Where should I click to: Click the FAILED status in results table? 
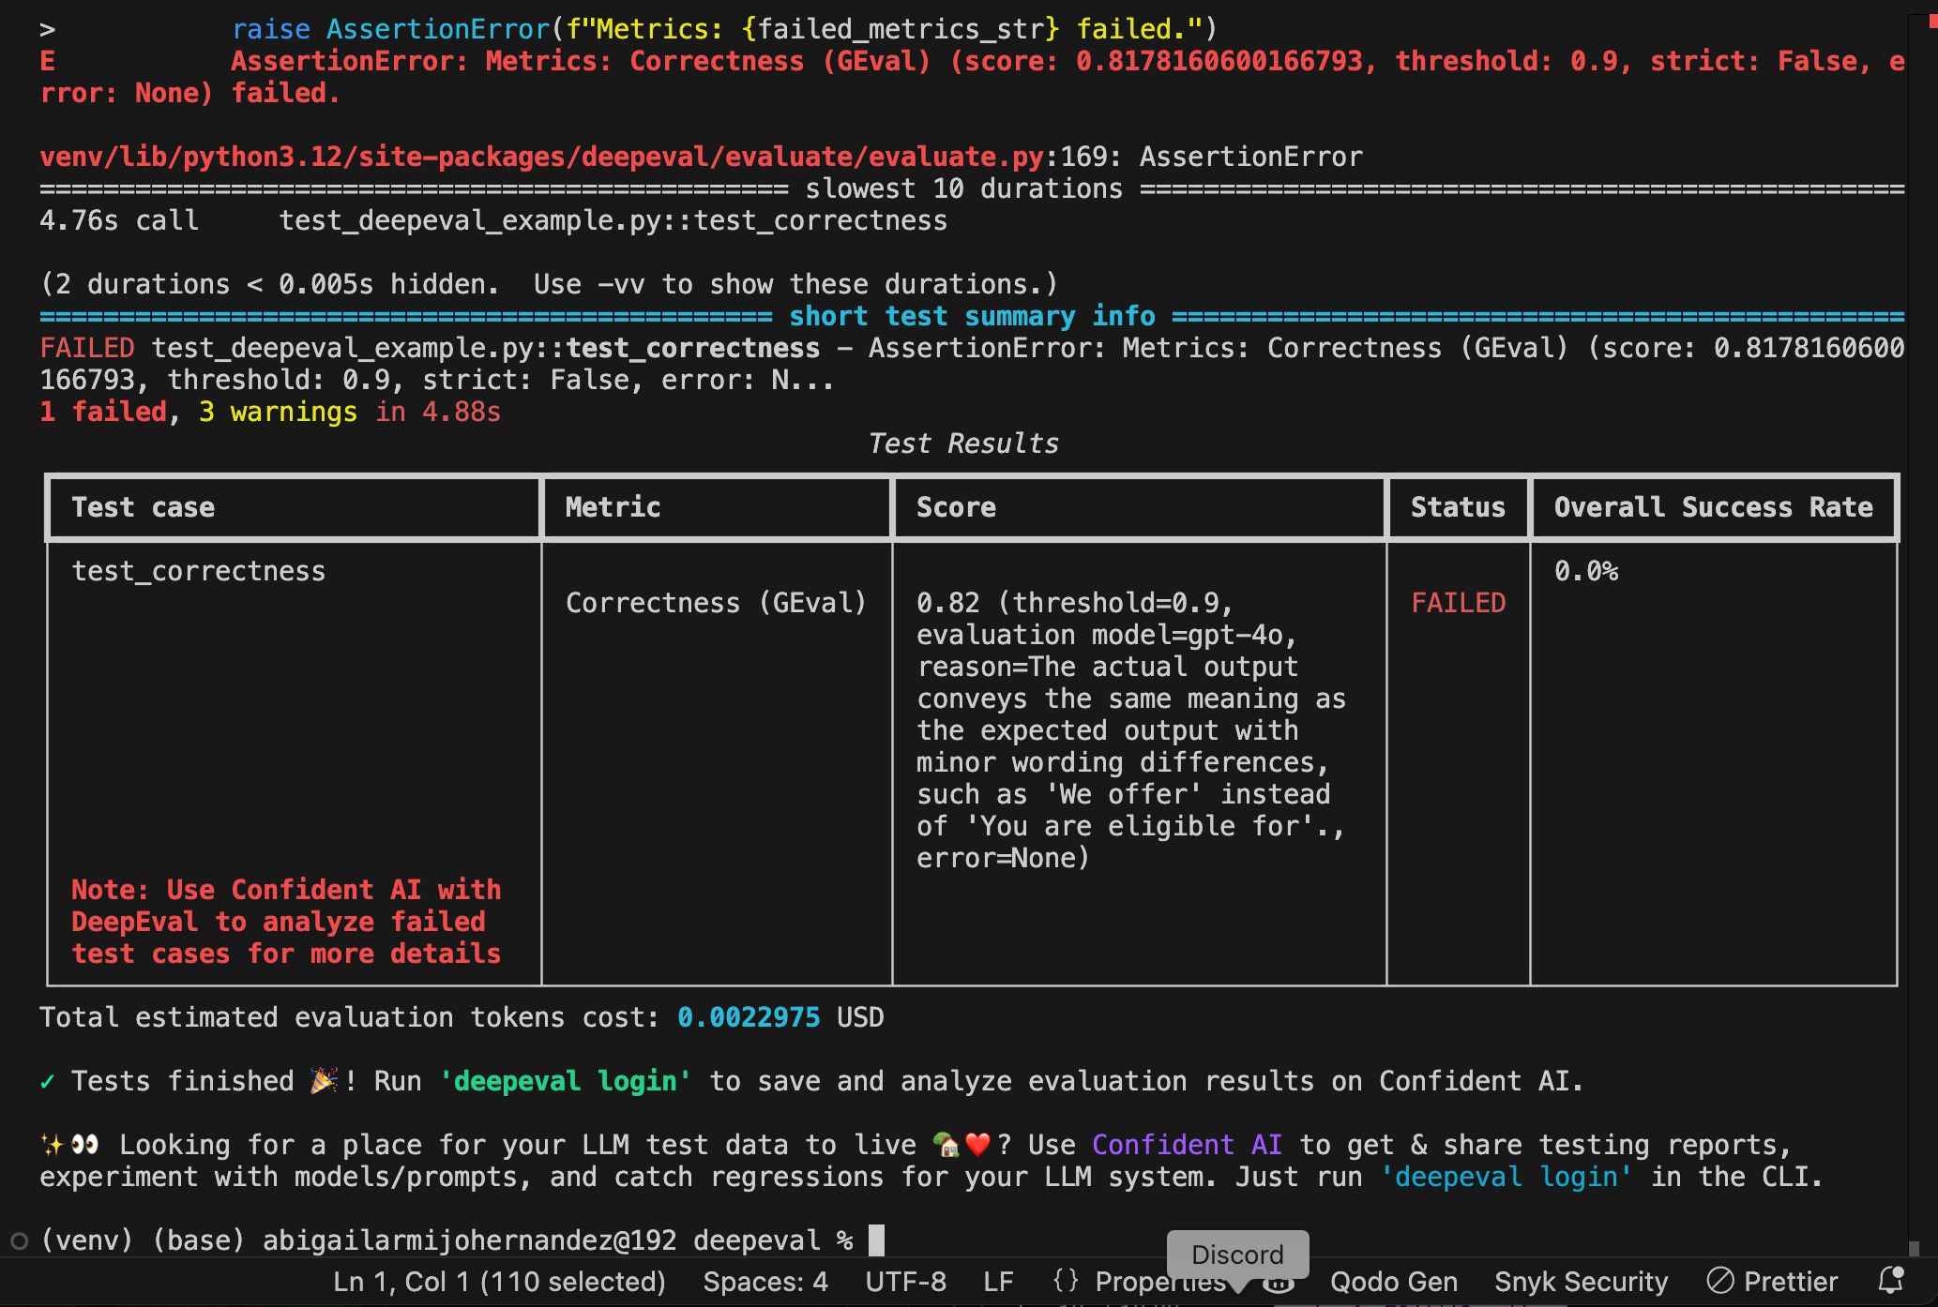click(x=1458, y=603)
